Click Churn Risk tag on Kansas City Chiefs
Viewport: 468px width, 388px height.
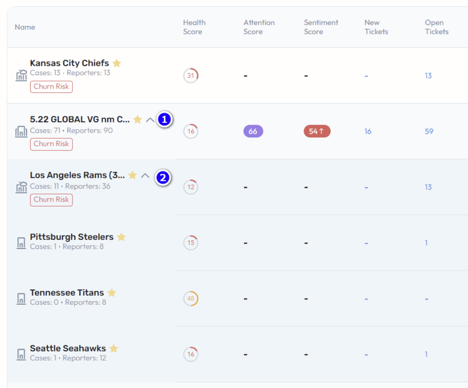(51, 86)
